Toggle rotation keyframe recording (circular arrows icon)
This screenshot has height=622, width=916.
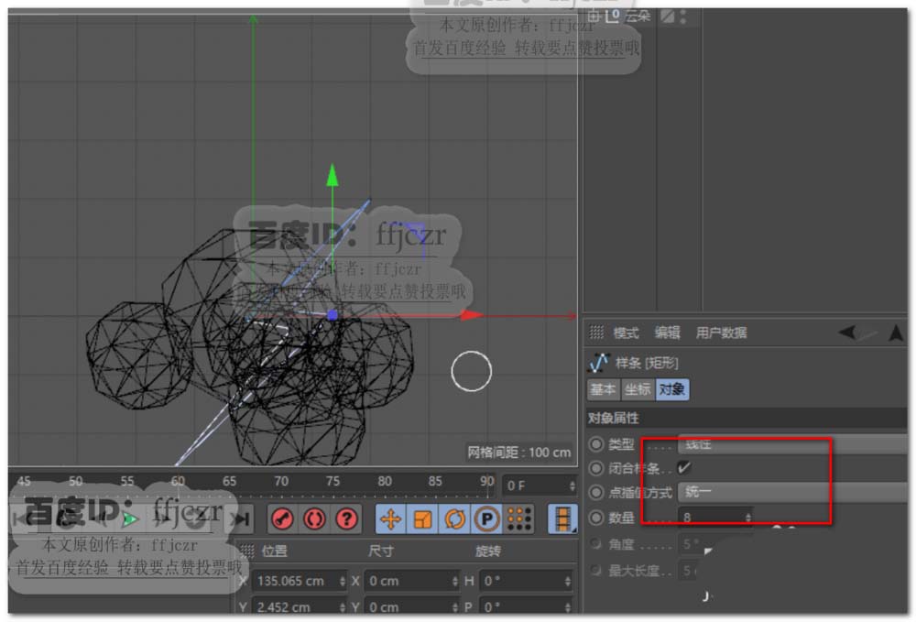point(454,518)
